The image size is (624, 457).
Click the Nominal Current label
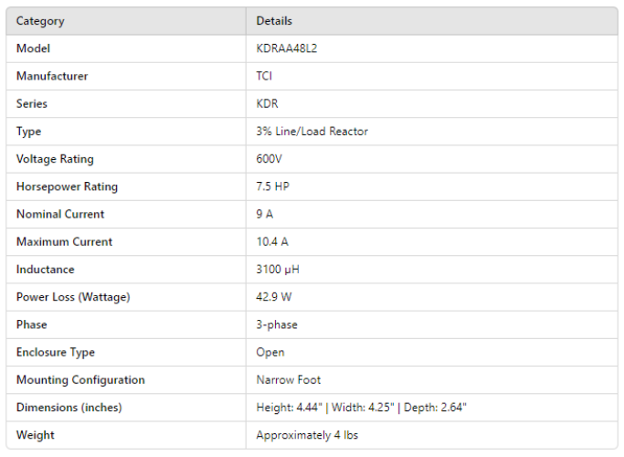[x=60, y=214]
